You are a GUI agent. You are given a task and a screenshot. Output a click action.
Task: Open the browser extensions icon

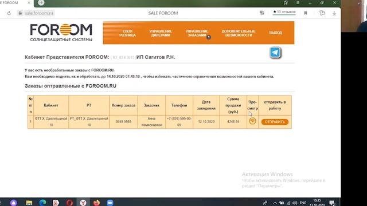322,13
